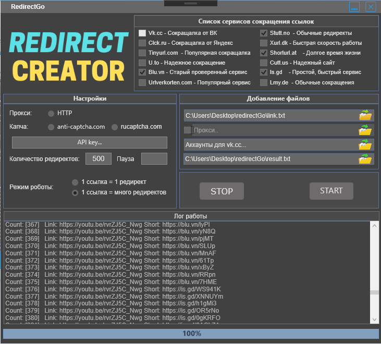Choose anti-captcha.com captcha service

51,127
